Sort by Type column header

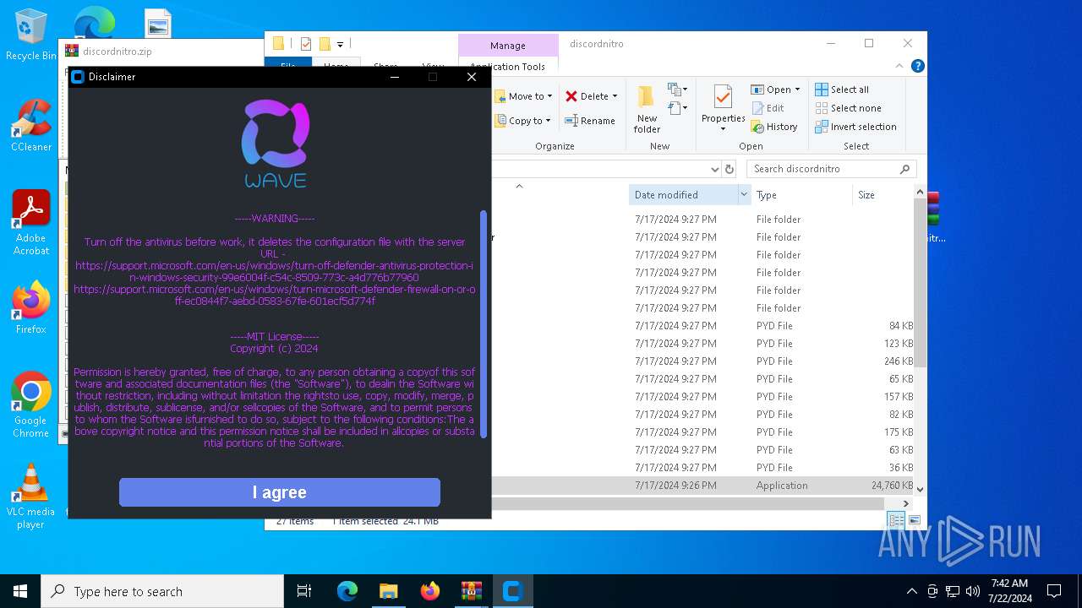pos(801,195)
